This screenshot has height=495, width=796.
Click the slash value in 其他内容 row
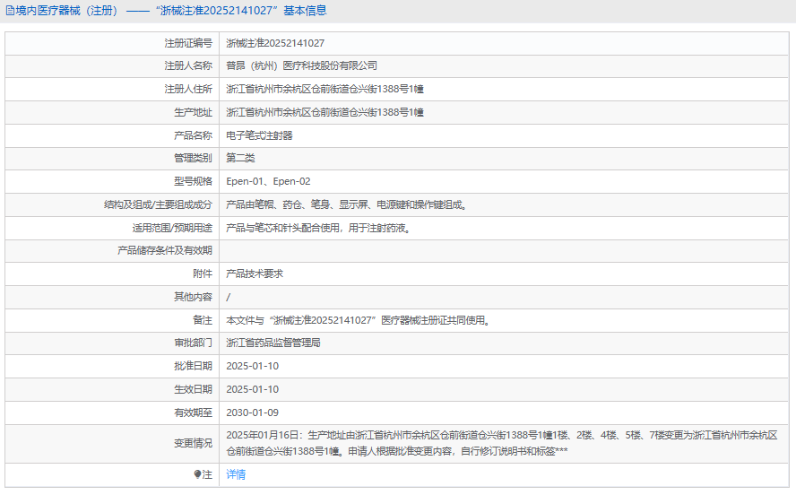tap(228, 297)
